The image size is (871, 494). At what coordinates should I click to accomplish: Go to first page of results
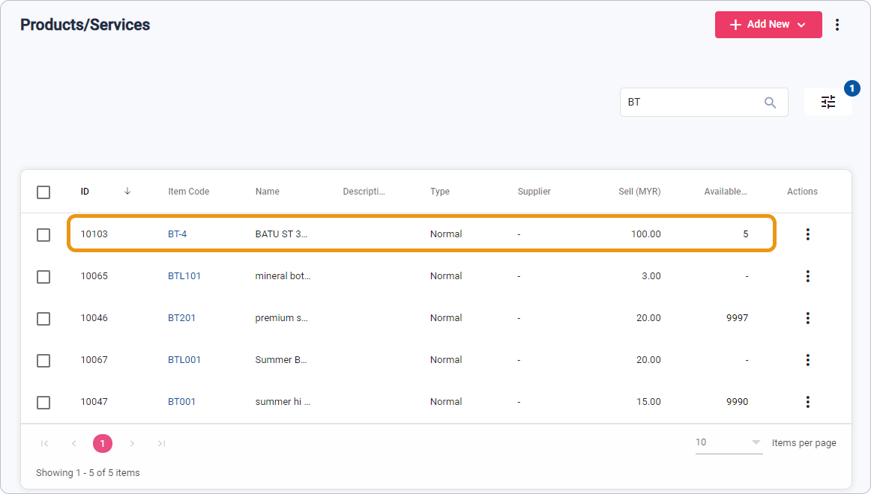[44, 444]
